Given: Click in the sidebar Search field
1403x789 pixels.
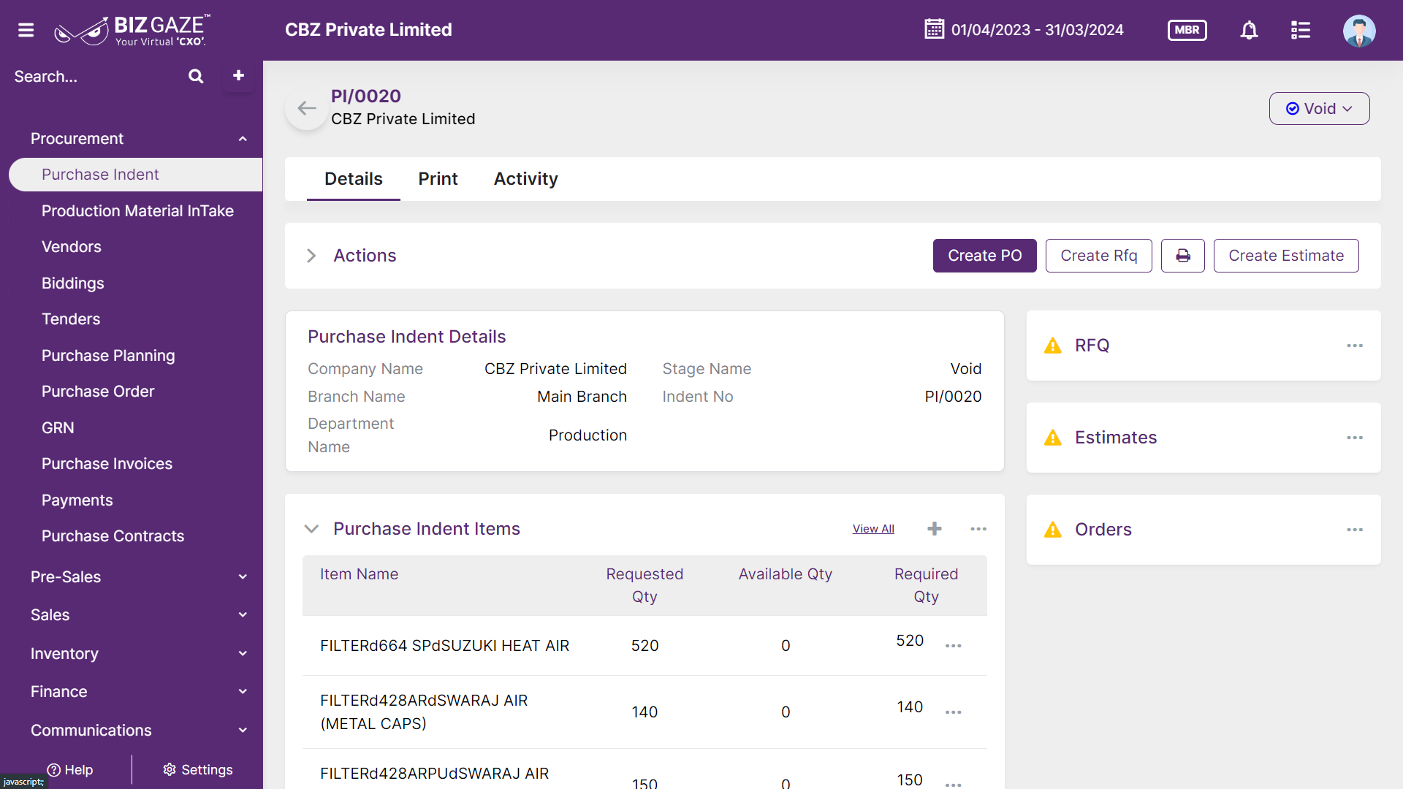Looking at the screenshot, I should pos(95,77).
